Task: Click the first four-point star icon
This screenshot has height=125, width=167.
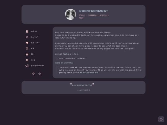Action: click(33, 74)
